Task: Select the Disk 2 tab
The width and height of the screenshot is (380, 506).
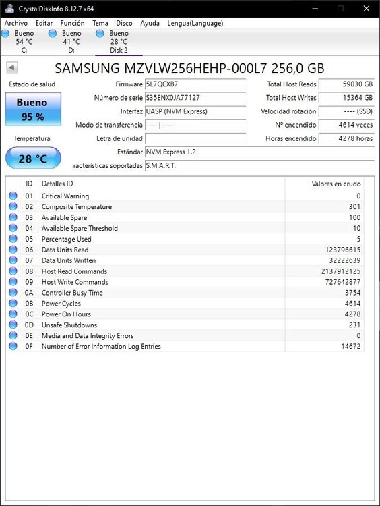Action: coord(119,42)
